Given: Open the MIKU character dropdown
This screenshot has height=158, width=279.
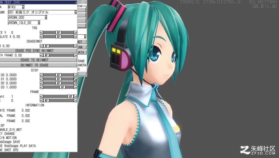Looking at the screenshot, I should coord(23,7).
